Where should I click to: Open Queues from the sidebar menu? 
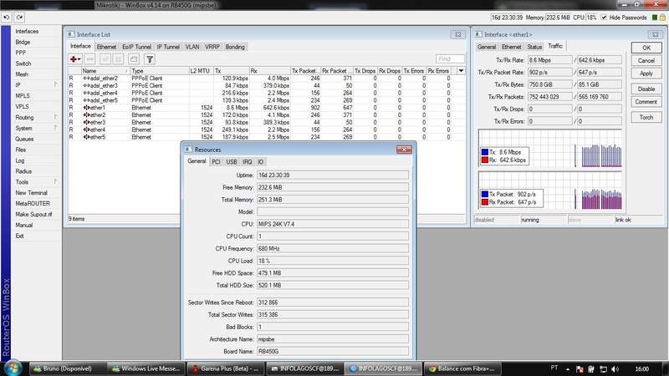[24, 139]
